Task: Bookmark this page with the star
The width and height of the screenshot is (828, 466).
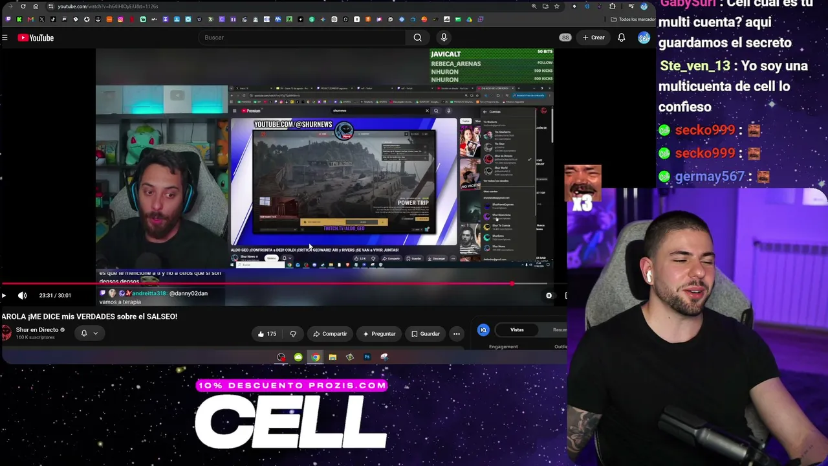Action: tap(556, 6)
